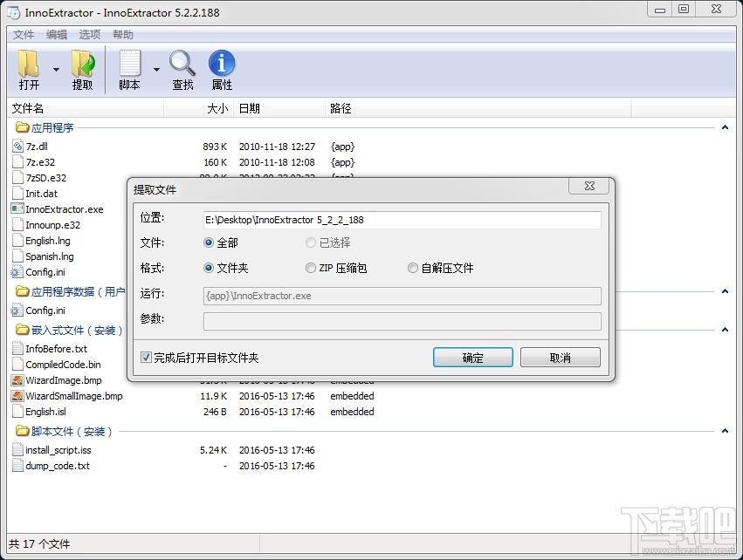Click the 取消 (Cancel) button

point(561,358)
